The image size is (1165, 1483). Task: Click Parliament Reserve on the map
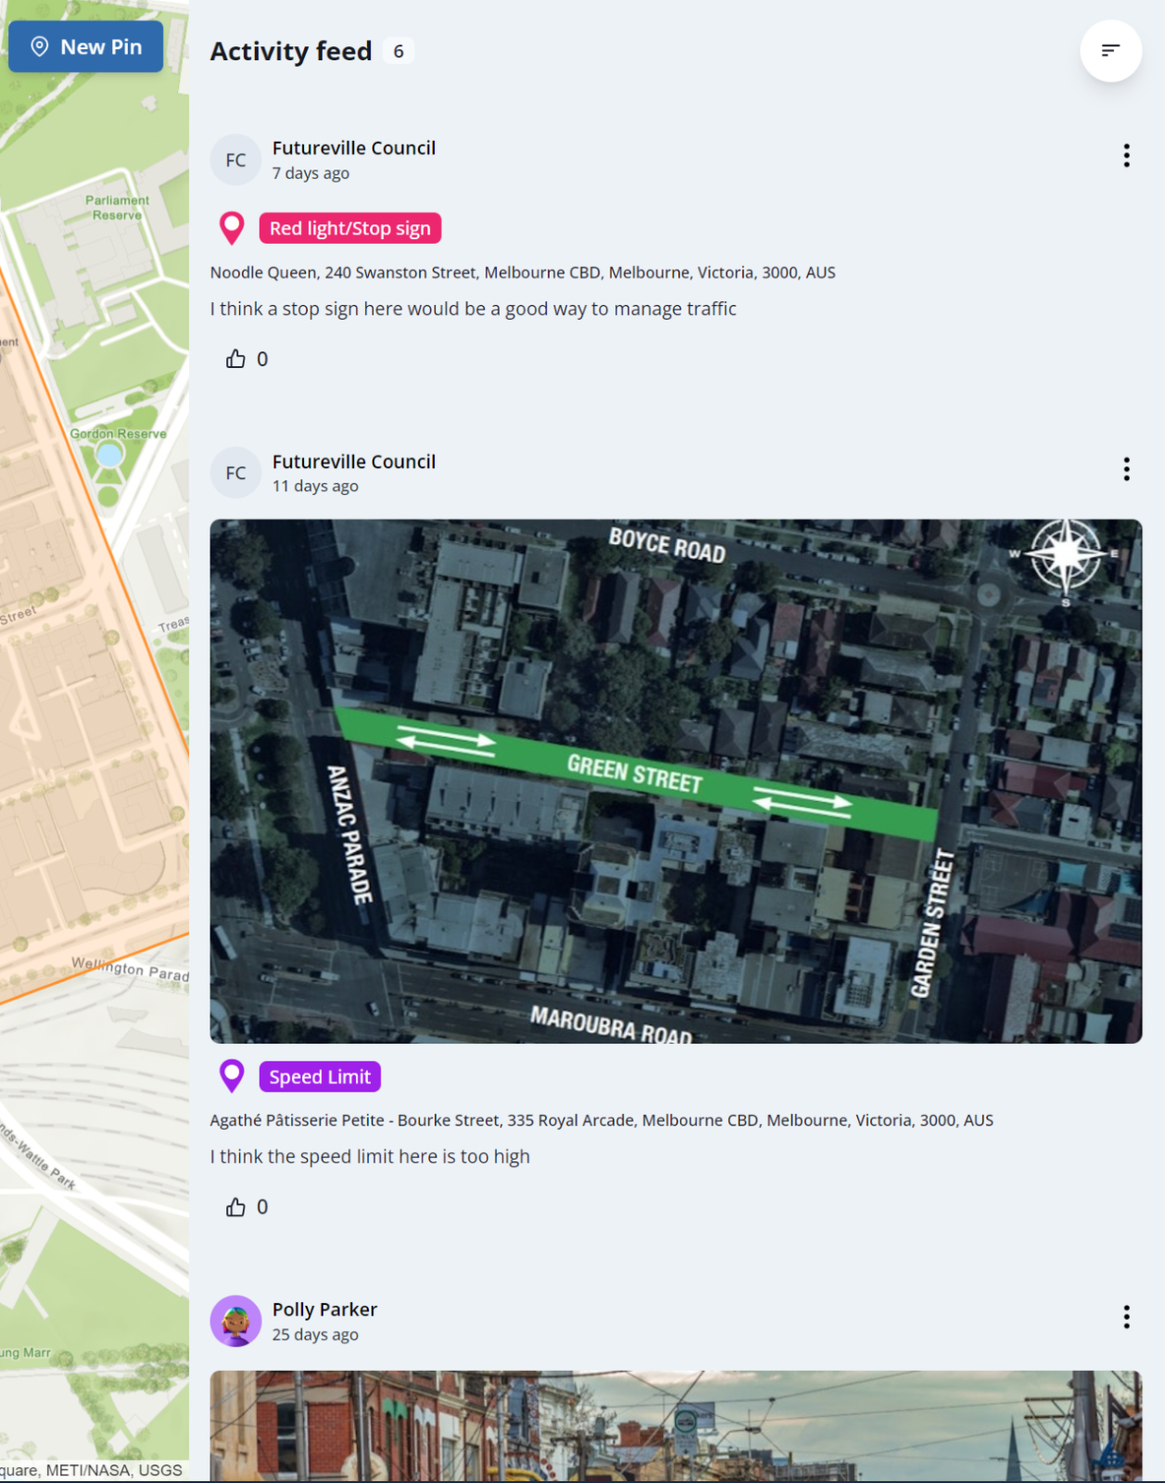tap(117, 208)
